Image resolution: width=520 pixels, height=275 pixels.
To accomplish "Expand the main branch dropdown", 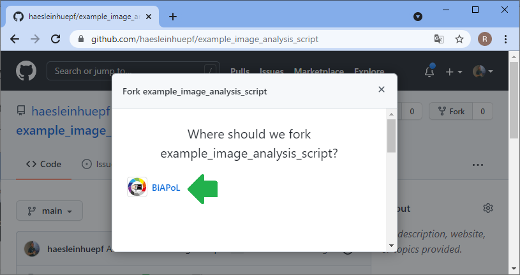I will click(49, 211).
